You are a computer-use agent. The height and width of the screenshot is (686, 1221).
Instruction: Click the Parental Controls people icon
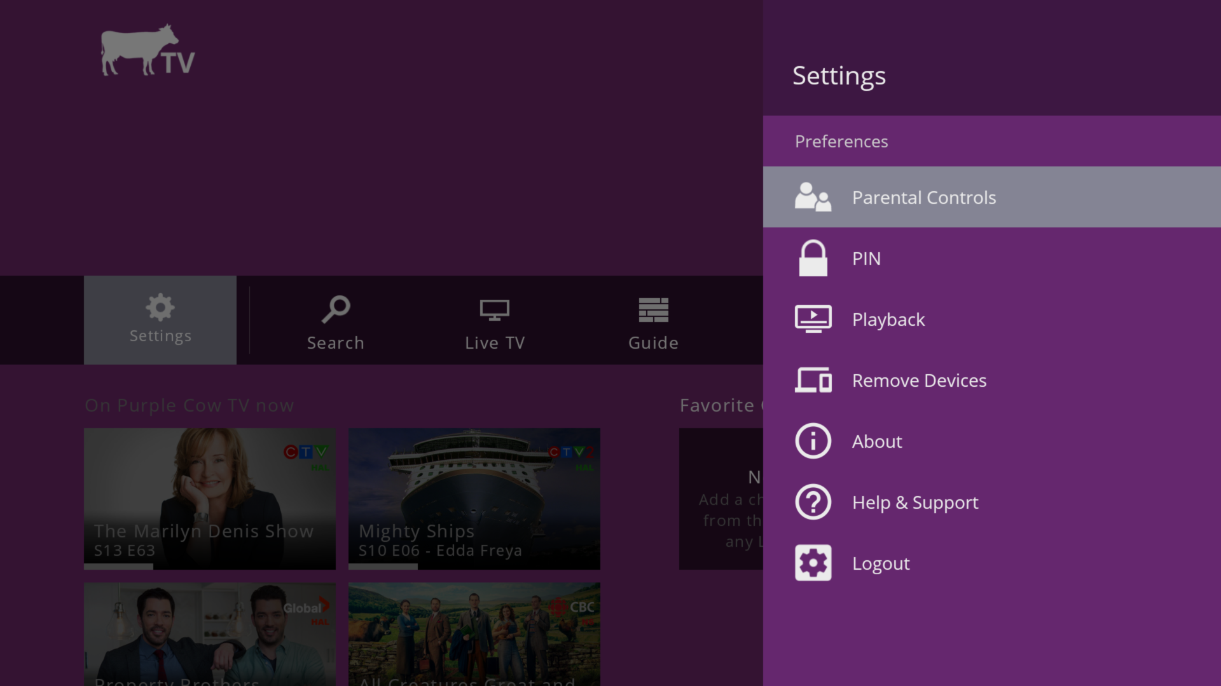[813, 197]
